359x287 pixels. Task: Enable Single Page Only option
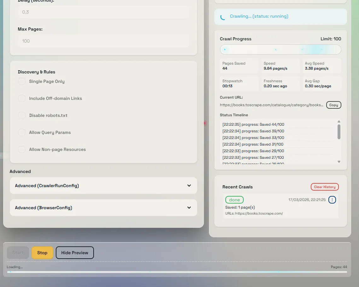(x=22, y=81)
